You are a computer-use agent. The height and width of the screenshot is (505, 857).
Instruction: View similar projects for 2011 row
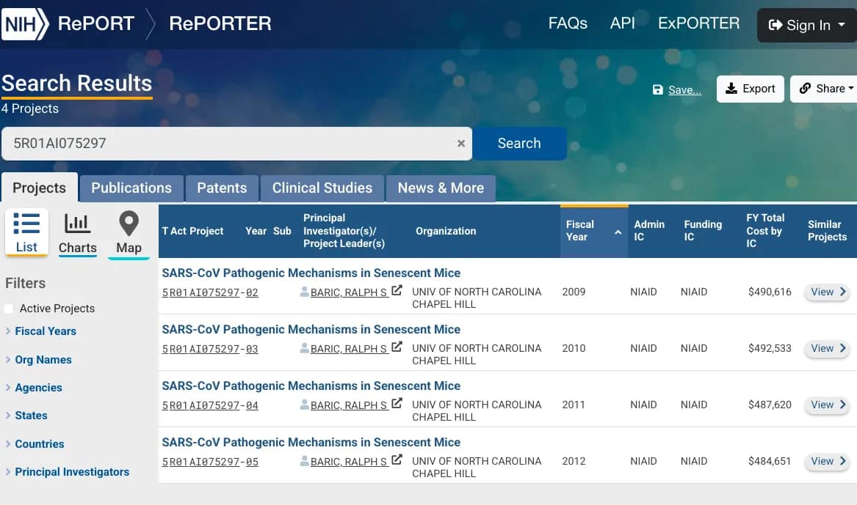coord(828,405)
